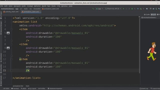
Task: Click res breadcrumb in navigation bar
Action: coord(30,9)
